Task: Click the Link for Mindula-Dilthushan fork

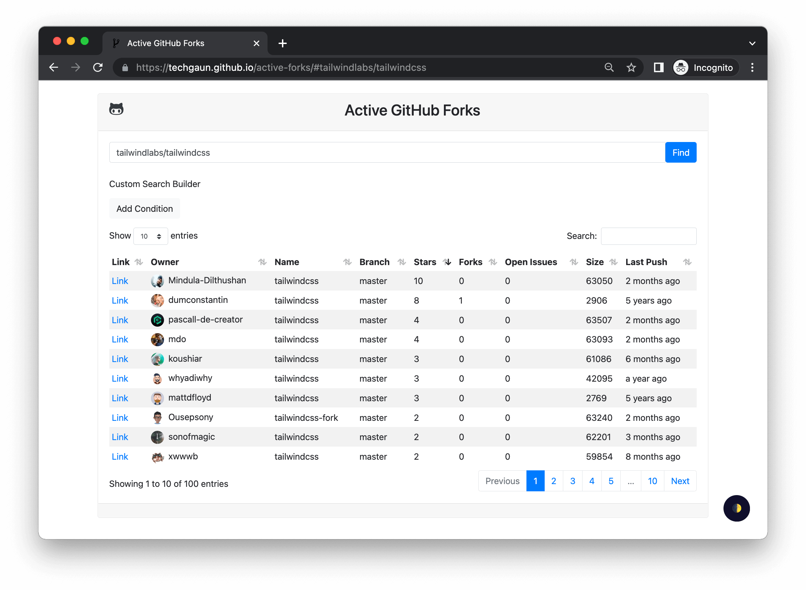Action: tap(120, 281)
